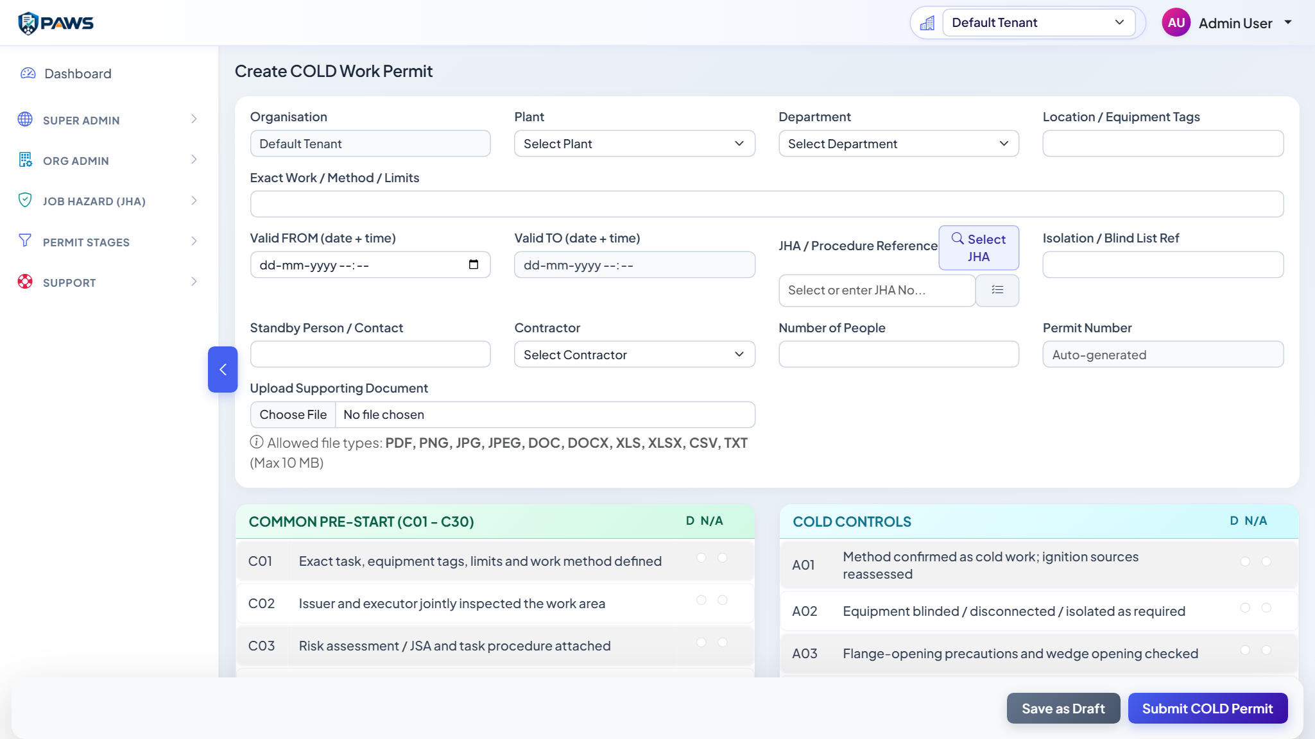Open the PERMIT STAGES menu
The image size is (1315, 739).
pos(109,242)
